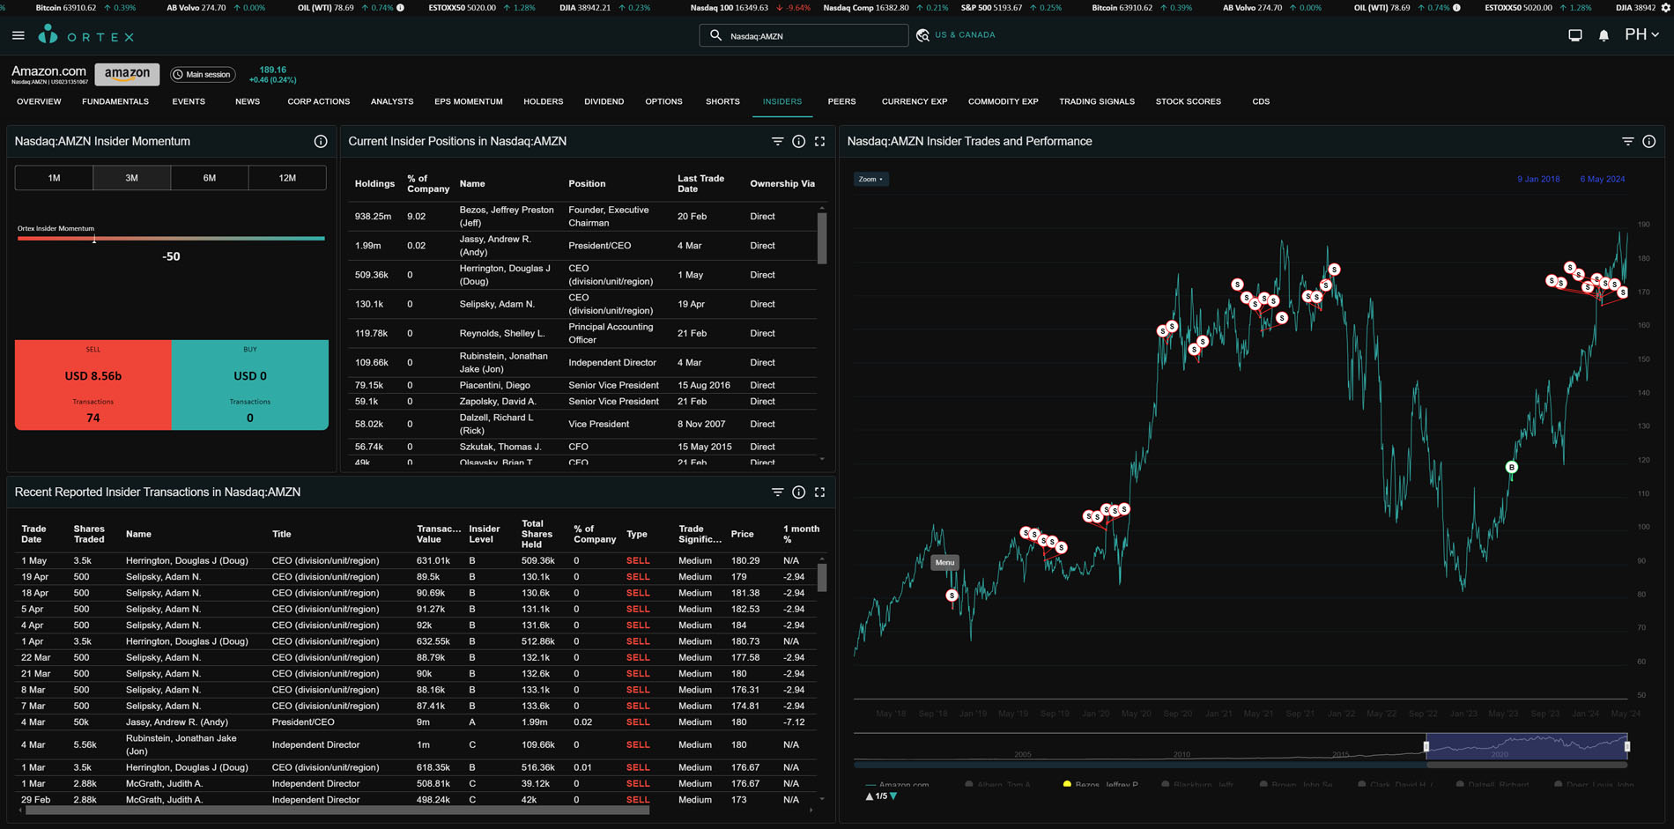Switch momentum period to 12M
The width and height of the screenshot is (1674, 829).
(x=287, y=178)
